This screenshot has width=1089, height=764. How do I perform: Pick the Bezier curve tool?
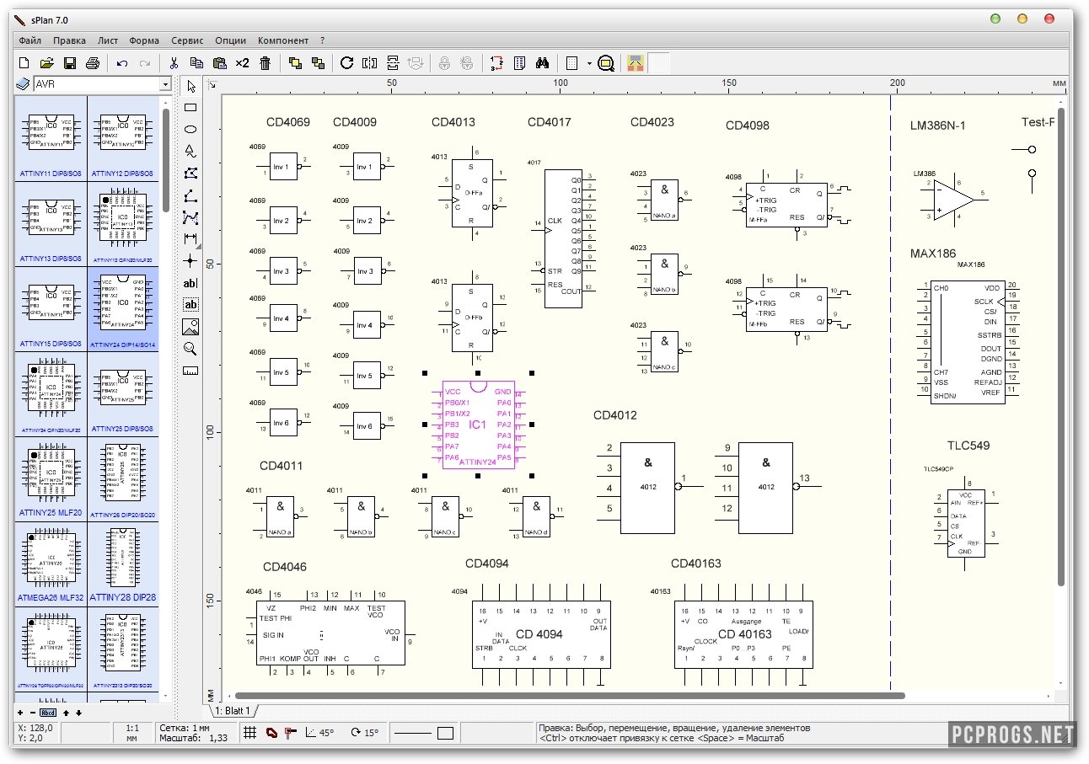[190, 217]
